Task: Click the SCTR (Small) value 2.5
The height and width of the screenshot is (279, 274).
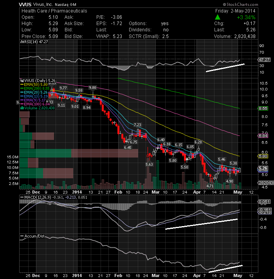Action: (x=165, y=36)
